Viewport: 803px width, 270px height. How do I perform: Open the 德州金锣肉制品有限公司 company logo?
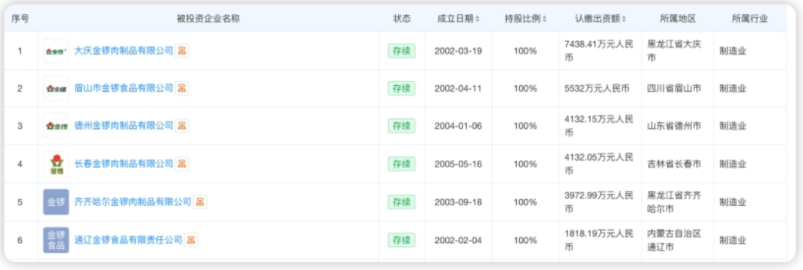pos(56,125)
